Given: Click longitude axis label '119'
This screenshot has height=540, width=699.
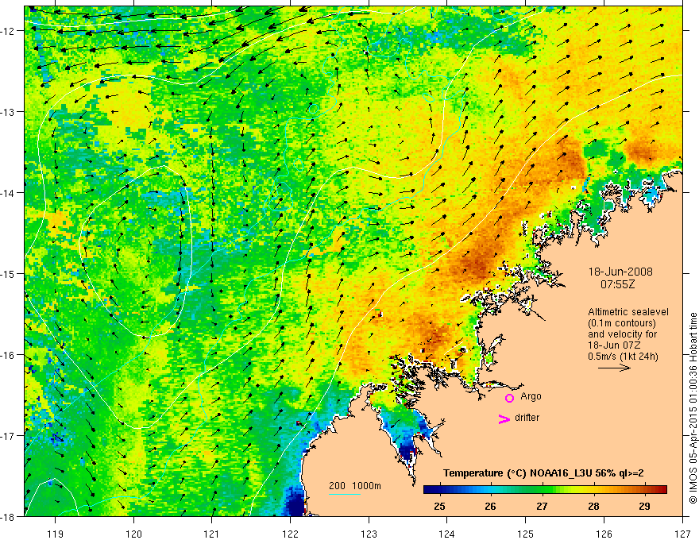Looking at the screenshot, I should [x=56, y=534].
